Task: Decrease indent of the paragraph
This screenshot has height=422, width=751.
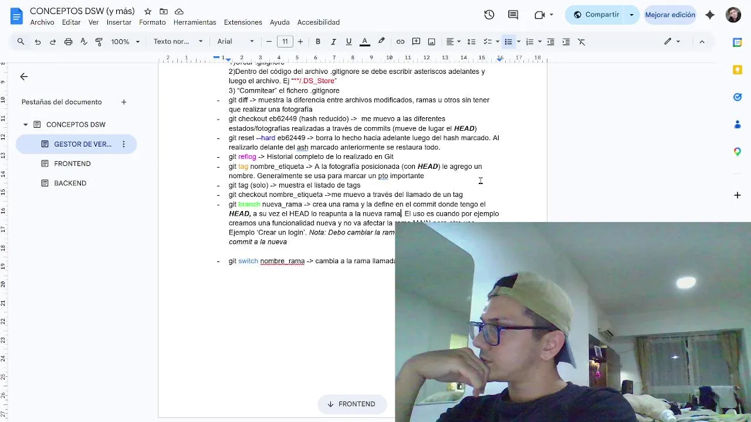Action: coord(551,42)
